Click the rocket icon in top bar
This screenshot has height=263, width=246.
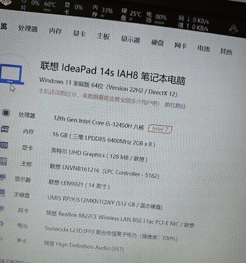coord(233,29)
